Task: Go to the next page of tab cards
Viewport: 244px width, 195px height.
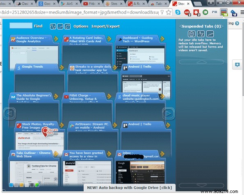Action: pyautogui.click(x=168, y=114)
